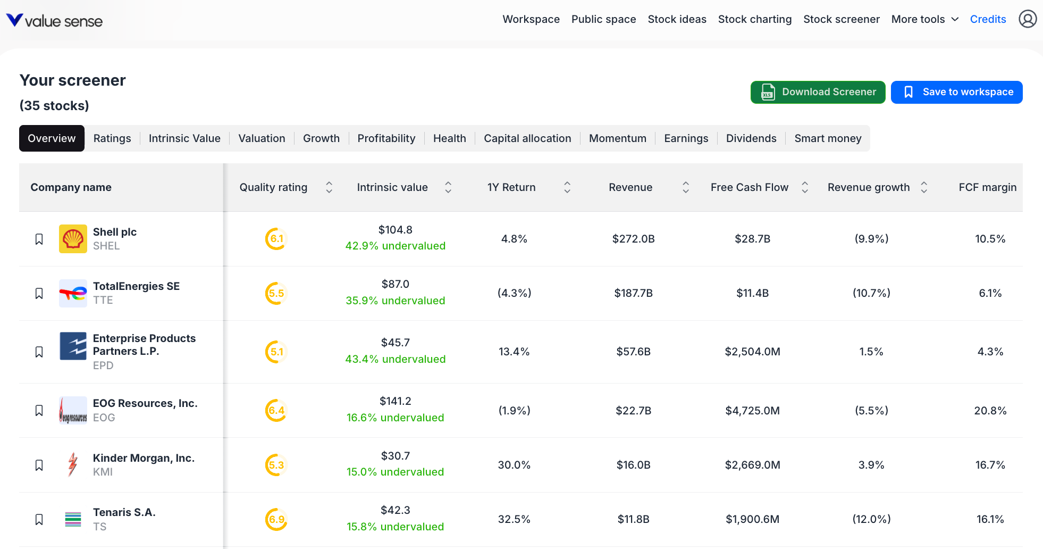Open the user account profile icon
This screenshot has height=549, width=1043.
pyautogui.click(x=1028, y=19)
